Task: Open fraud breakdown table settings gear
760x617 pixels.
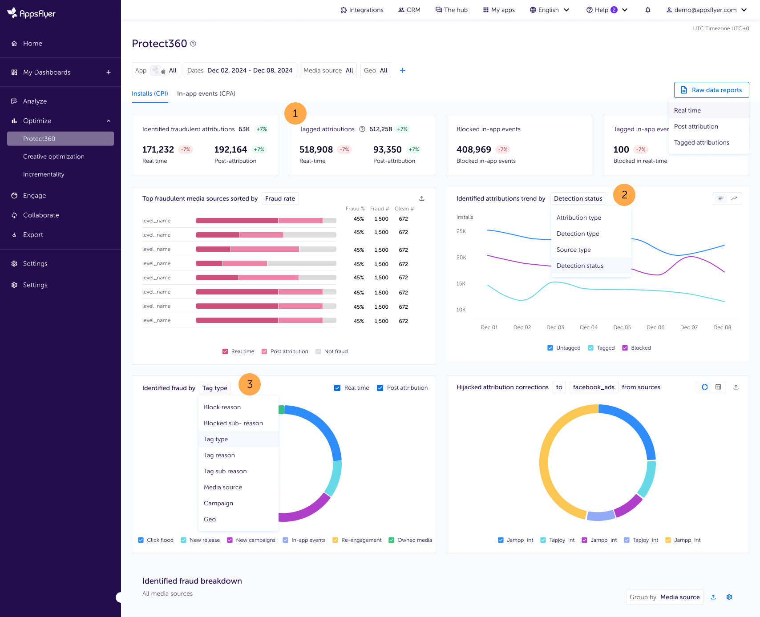Action: [729, 597]
